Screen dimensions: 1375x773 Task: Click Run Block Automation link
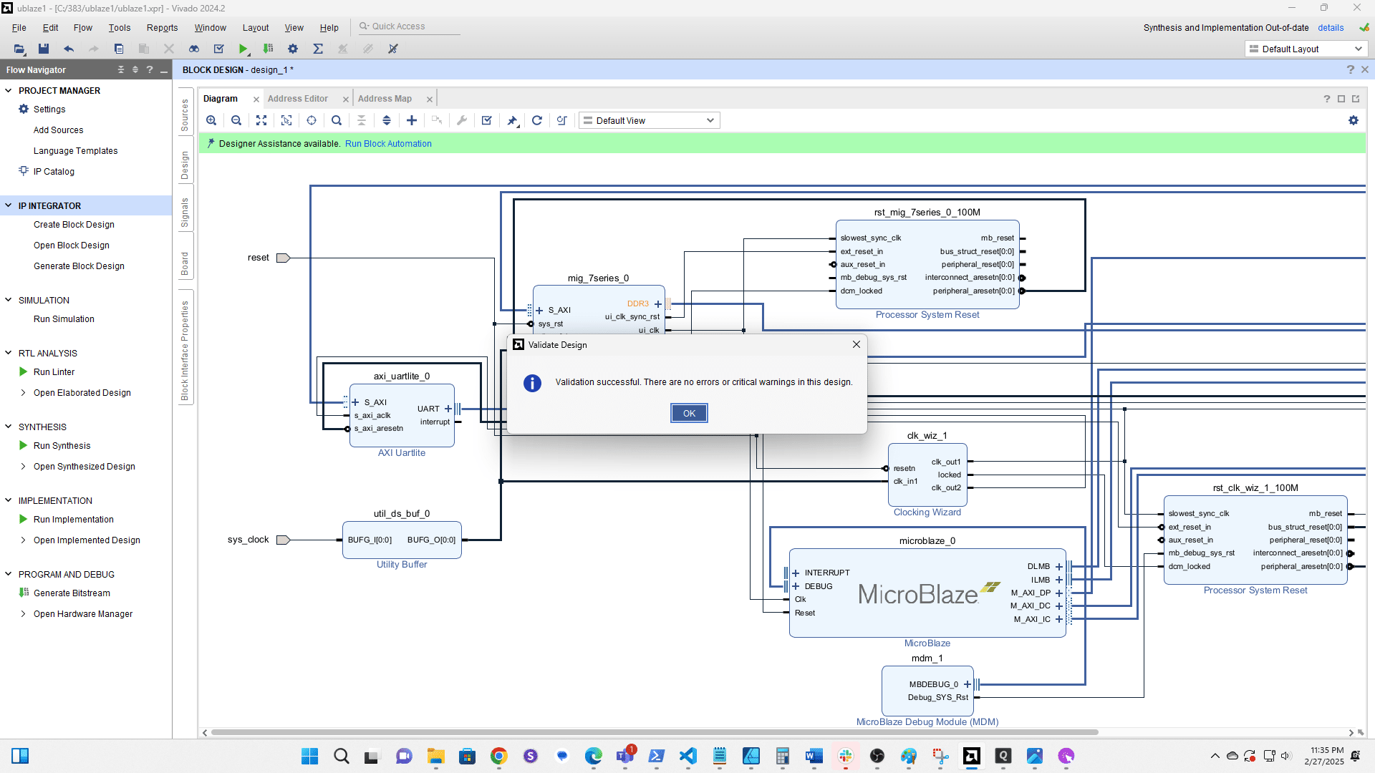[x=388, y=144]
